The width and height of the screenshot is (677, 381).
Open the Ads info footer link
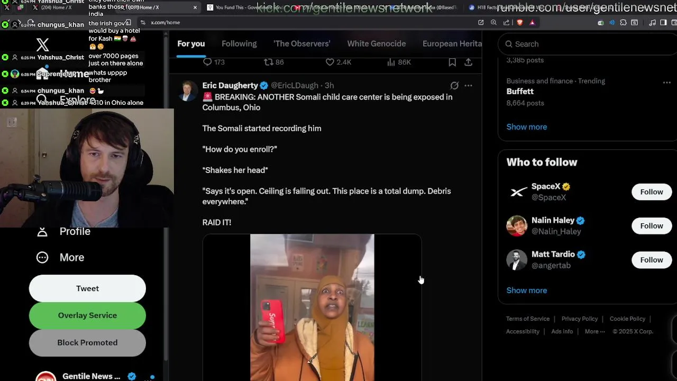click(x=562, y=331)
